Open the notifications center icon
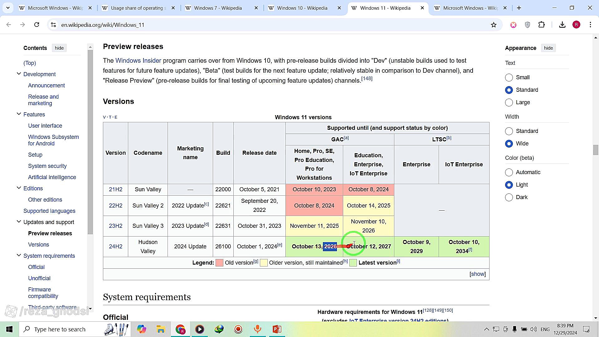This screenshot has width=599, height=337. click(x=586, y=329)
